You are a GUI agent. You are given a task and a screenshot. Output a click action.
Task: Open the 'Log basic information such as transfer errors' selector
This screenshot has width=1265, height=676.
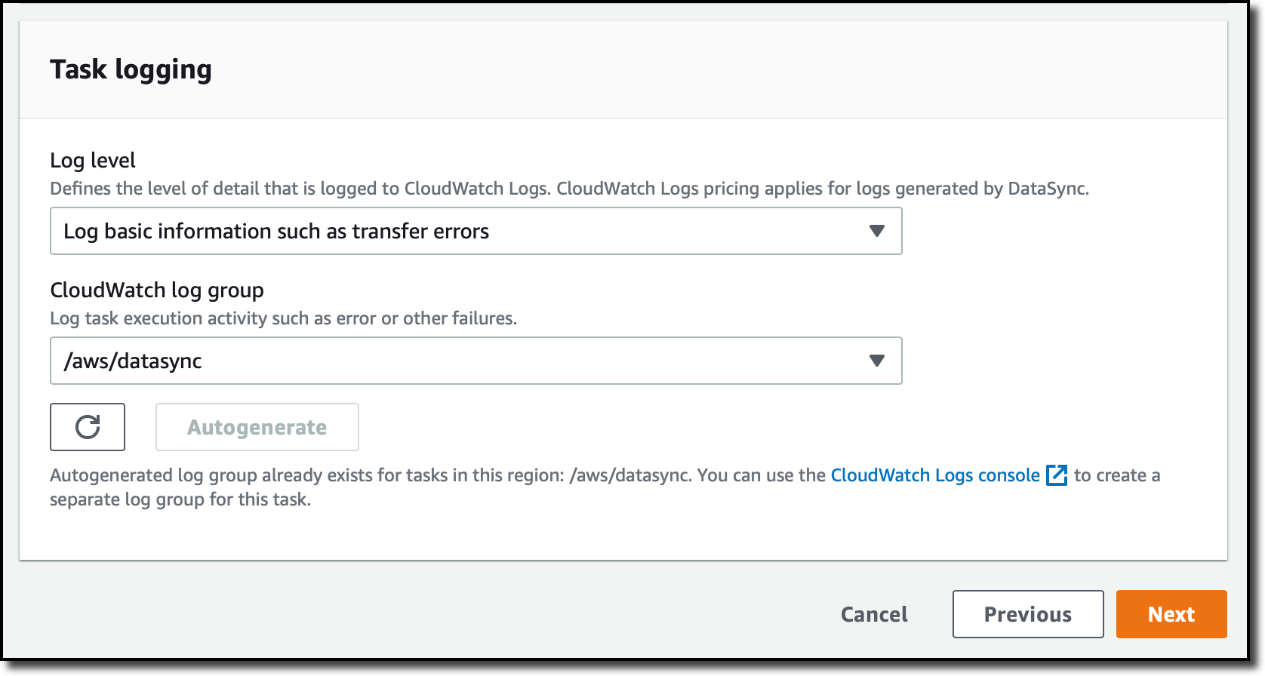(476, 231)
